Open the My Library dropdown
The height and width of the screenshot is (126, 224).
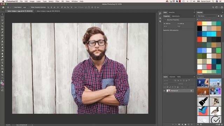[207, 16]
